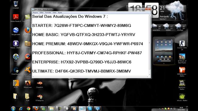Click the 'ENTERPRISE:' line in Notepad
The image size is (198, 111).
[x=82, y=62]
